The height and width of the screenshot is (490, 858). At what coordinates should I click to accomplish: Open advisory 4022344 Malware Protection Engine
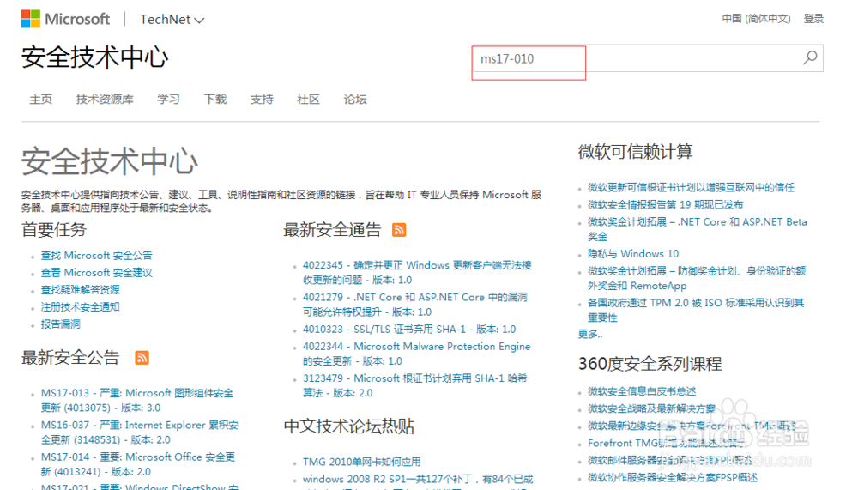[x=417, y=354]
